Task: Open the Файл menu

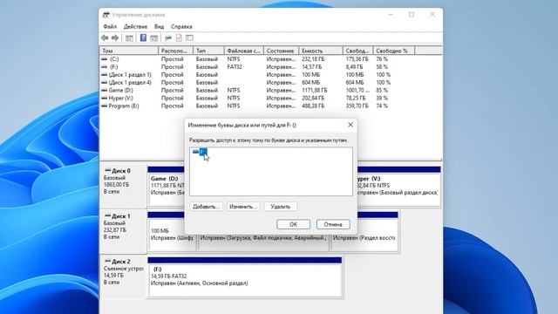Action: pos(110,27)
